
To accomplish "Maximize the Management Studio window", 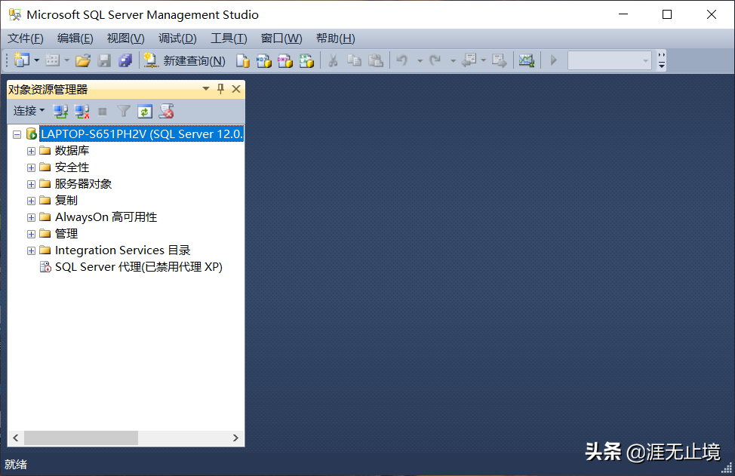I will click(x=667, y=14).
